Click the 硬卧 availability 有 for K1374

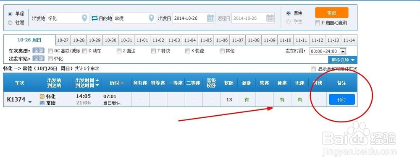tap(247, 100)
